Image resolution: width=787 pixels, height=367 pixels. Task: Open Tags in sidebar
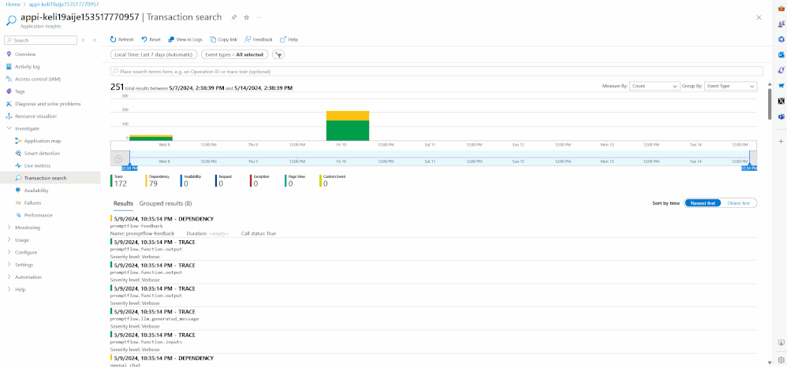[x=20, y=91]
